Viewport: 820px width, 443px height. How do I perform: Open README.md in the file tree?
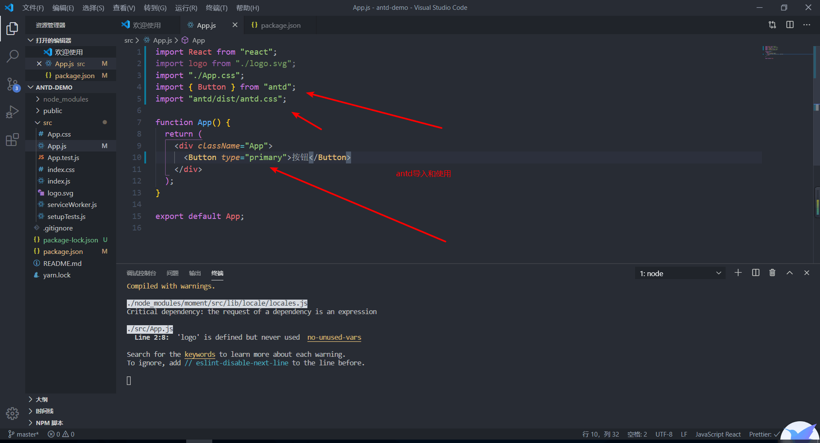tap(70, 263)
